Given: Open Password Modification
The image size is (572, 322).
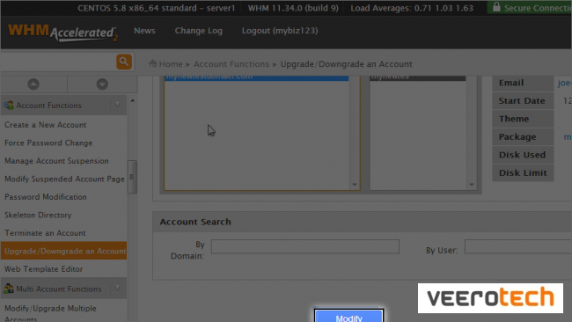Looking at the screenshot, I should coord(46,197).
